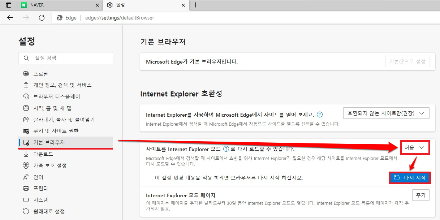Click the icon for 시작, 홈 및 새 탭
The width and height of the screenshot is (440, 220).
[26, 108]
